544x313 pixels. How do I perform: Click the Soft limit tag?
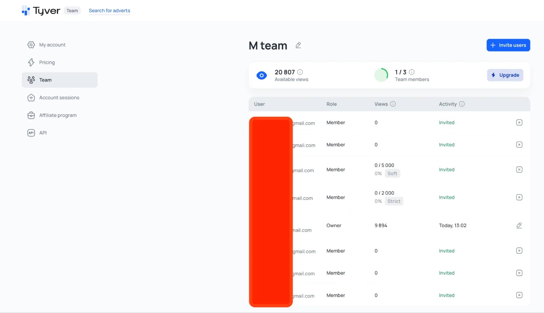(x=392, y=173)
